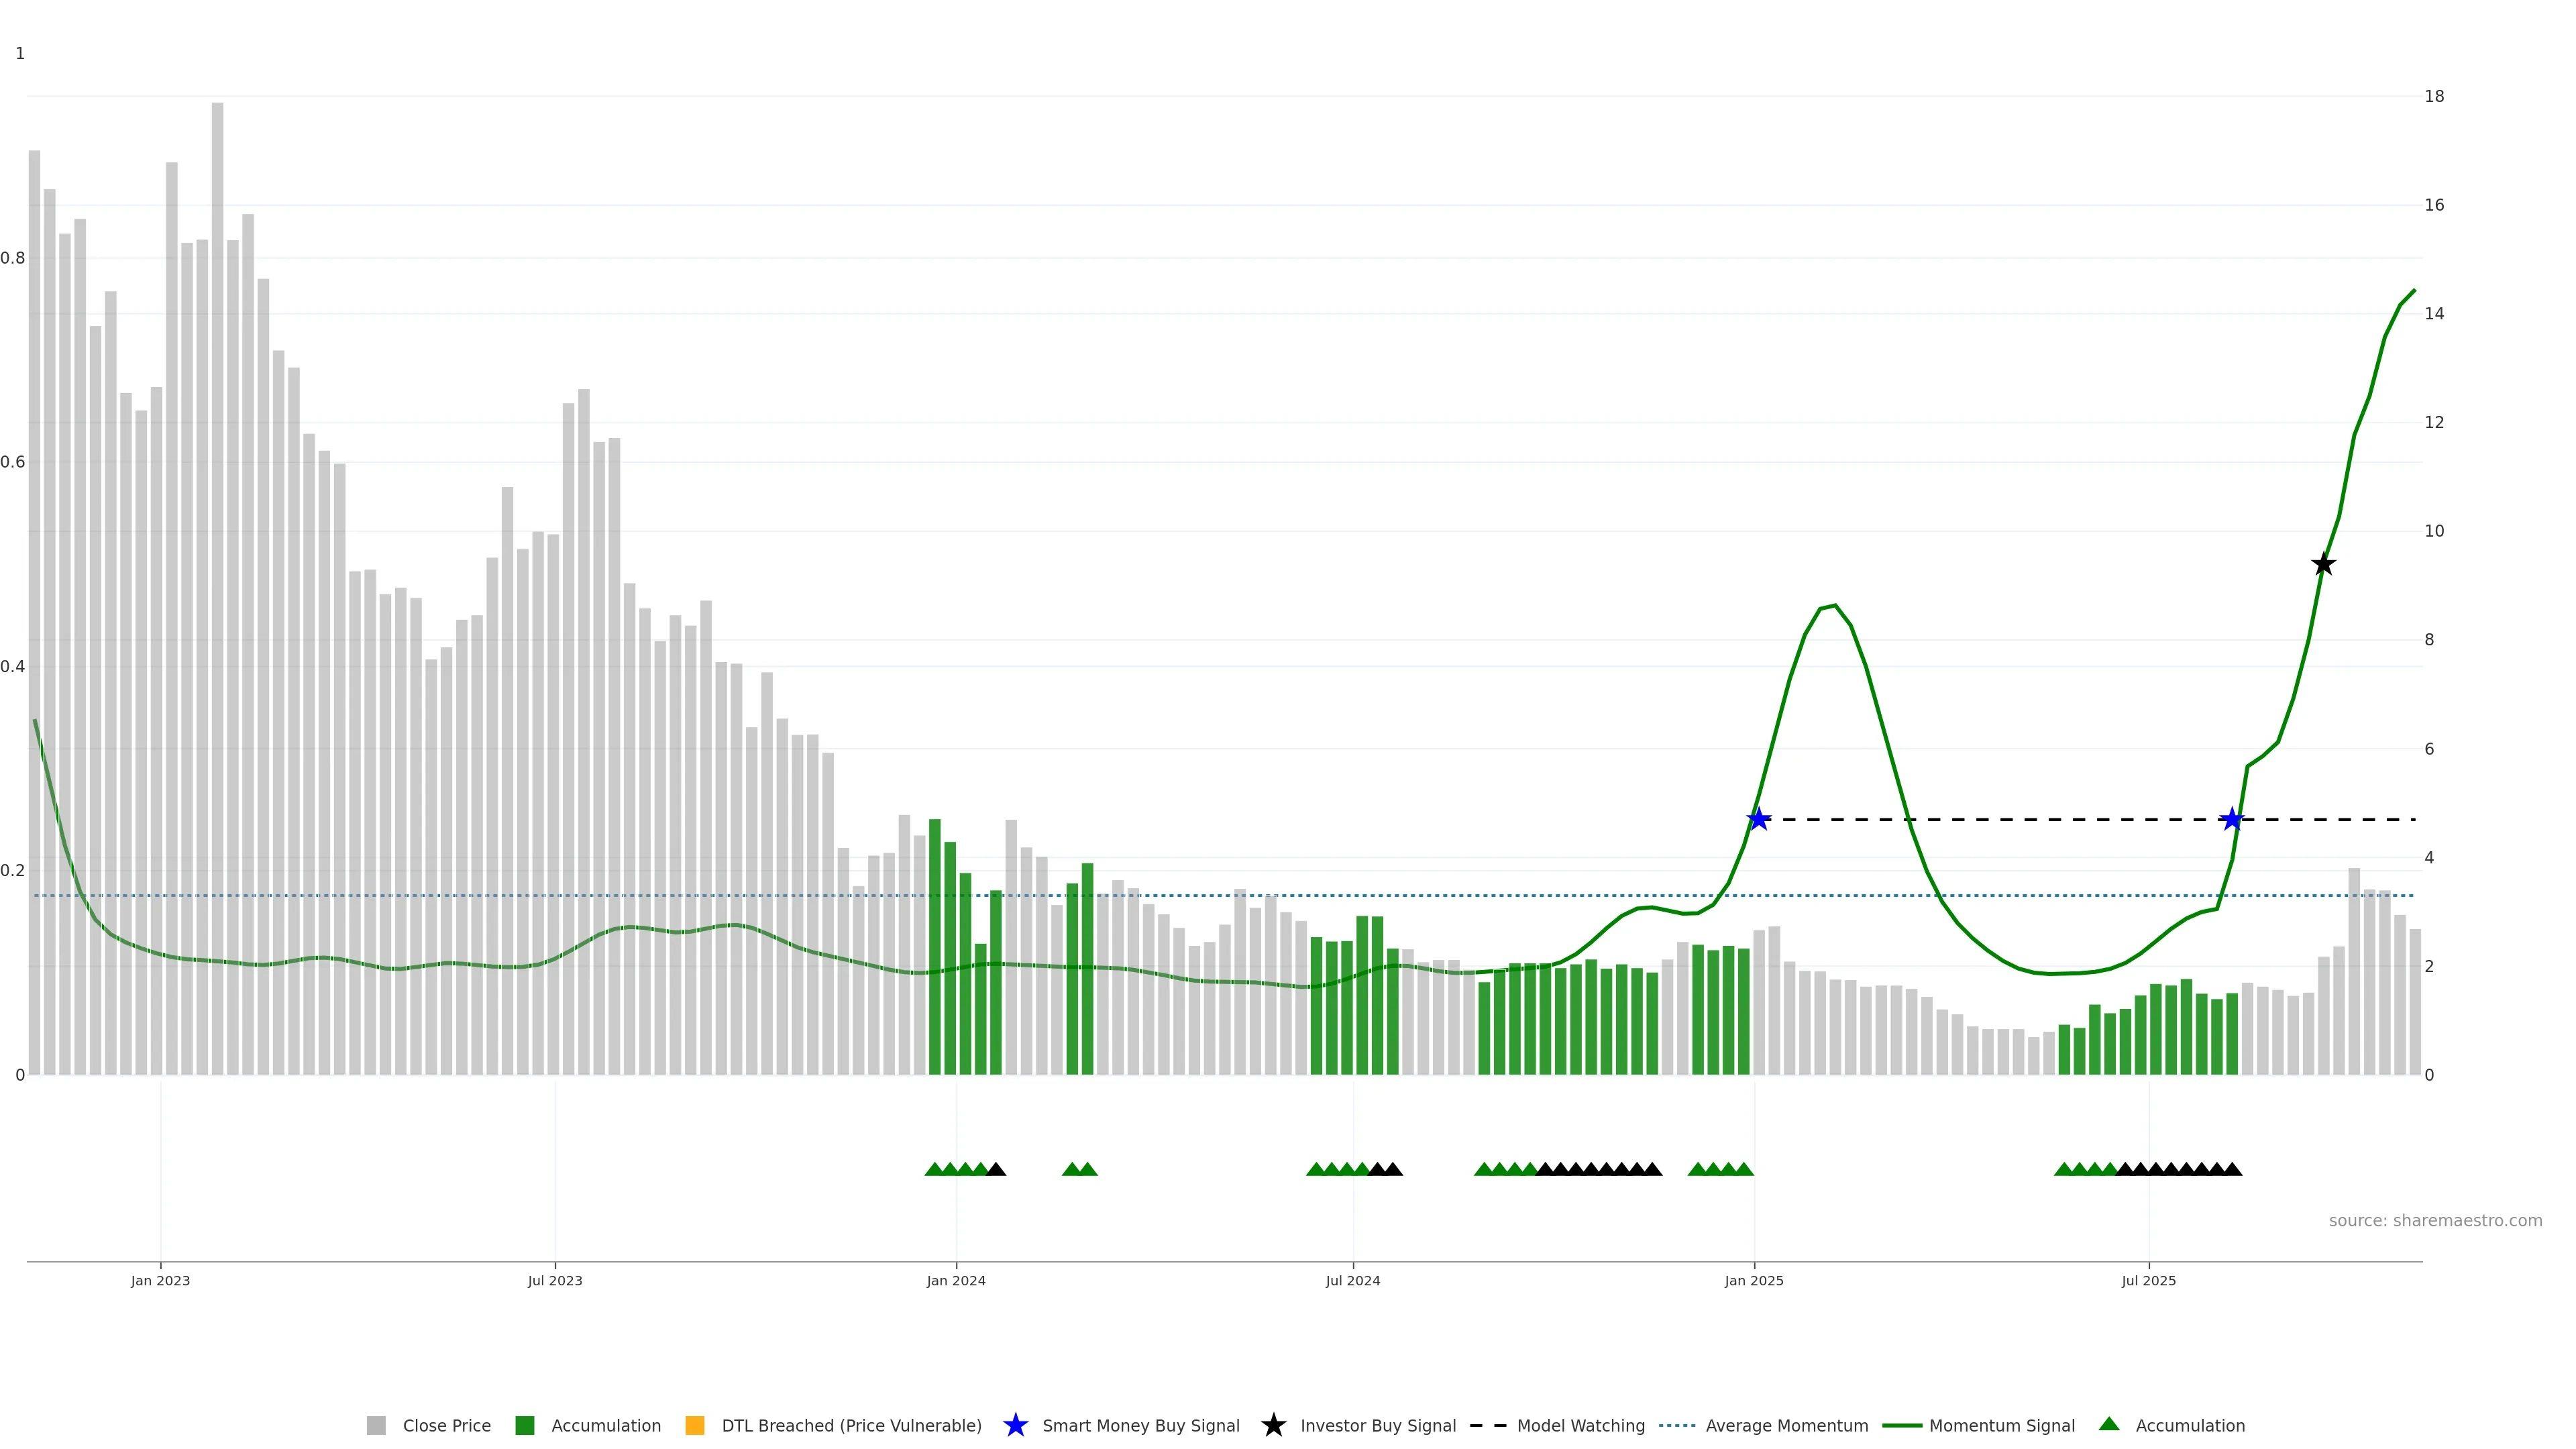2576x1449 pixels.
Task: Click the green Accumulation square legend swatch
Action: (524, 1425)
